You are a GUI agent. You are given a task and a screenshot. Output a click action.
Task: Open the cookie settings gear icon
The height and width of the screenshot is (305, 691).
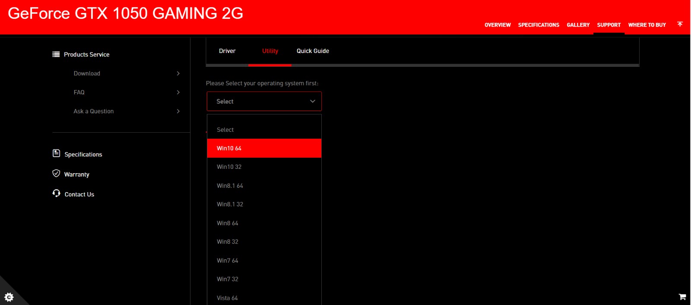coord(9,297)
